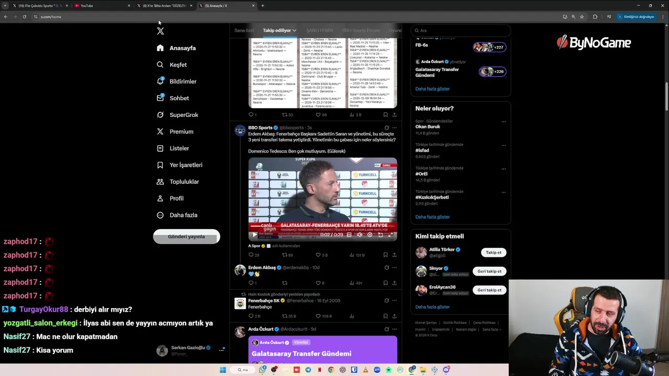Open #Isfad trending topic

tap(422, 150)
